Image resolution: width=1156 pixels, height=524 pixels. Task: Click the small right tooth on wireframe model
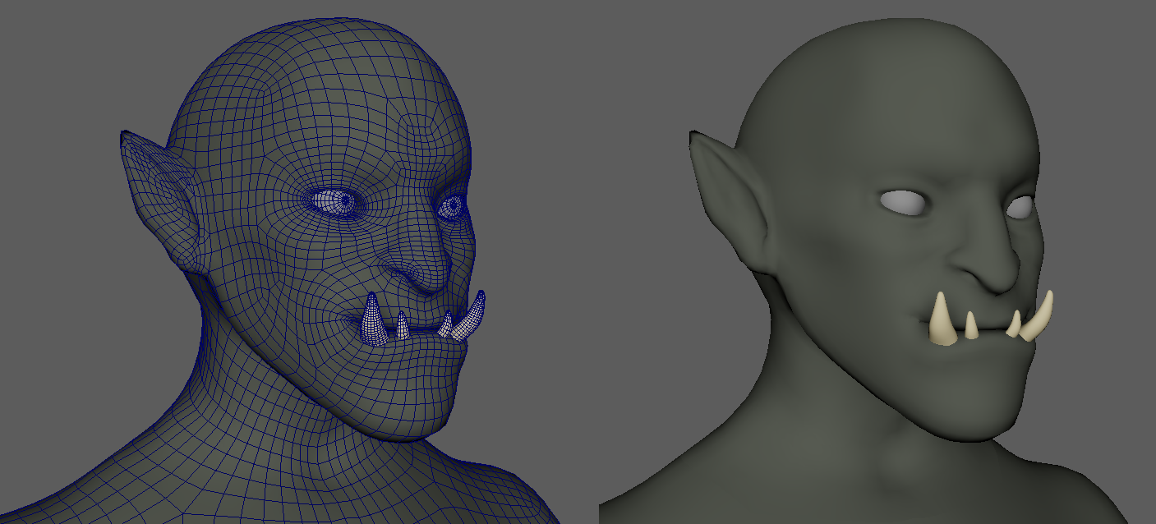tap(446, 325)
